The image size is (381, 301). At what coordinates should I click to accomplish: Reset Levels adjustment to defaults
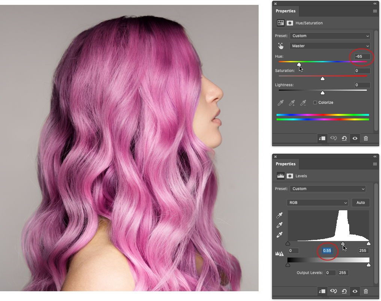[x=344, y=291]
